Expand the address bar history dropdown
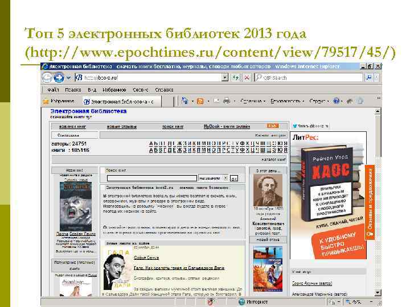410x307 pixels. [x=225, y=77]
